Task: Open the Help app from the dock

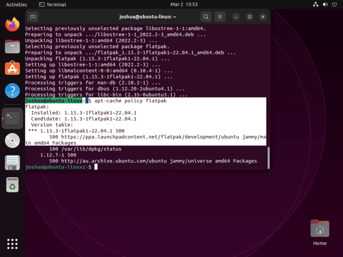Action: pyautogui.click(x=12, y=90)
